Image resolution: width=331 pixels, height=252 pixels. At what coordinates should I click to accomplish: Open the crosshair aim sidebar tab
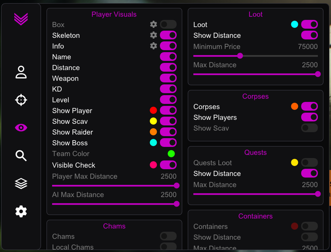[21, 100]
